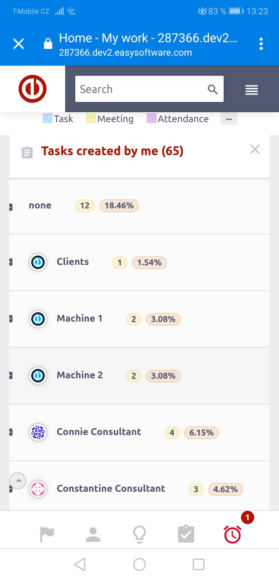
Task: Open the hamburger menu
Action: pyautogui.click(x=251, y=90)
